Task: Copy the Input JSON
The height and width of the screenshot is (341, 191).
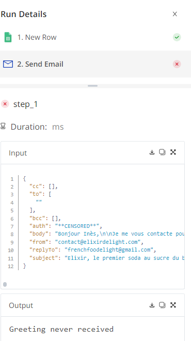Action: [162, 152]
